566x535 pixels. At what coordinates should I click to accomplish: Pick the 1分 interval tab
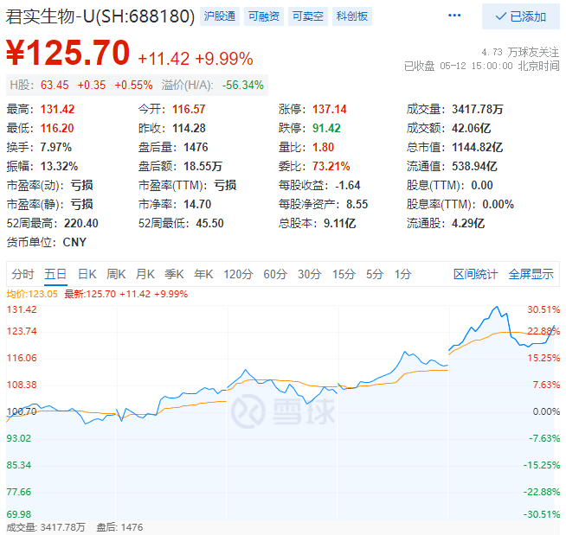(x=402, y=274)
